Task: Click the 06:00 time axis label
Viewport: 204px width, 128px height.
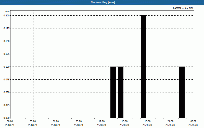Action: pos(56,121)
